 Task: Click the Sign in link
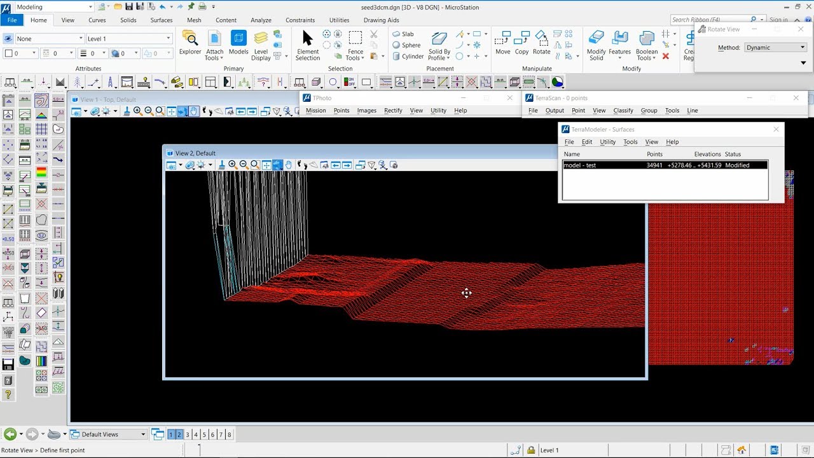coord(778,20)
